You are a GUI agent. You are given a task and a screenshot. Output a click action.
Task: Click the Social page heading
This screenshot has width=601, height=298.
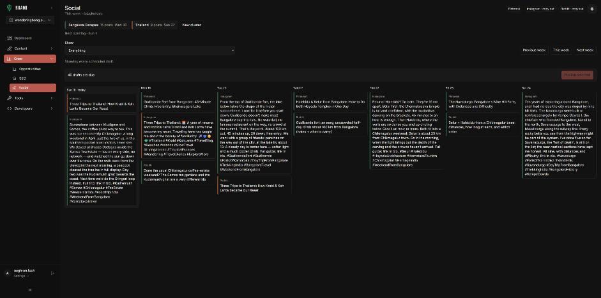point(72,8)
